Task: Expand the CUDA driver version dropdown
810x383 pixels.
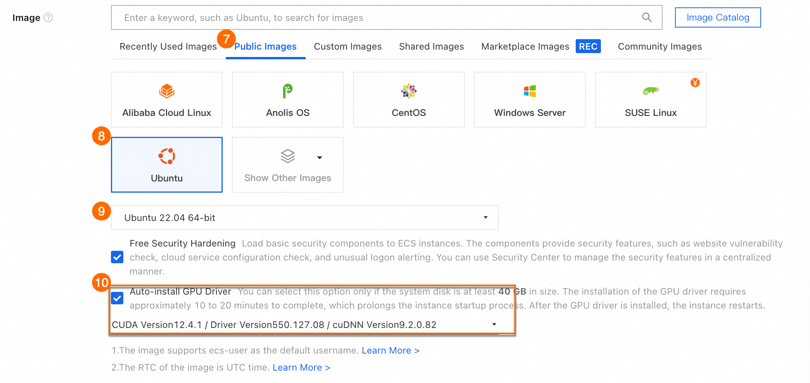Action: (x=305, y=324)
